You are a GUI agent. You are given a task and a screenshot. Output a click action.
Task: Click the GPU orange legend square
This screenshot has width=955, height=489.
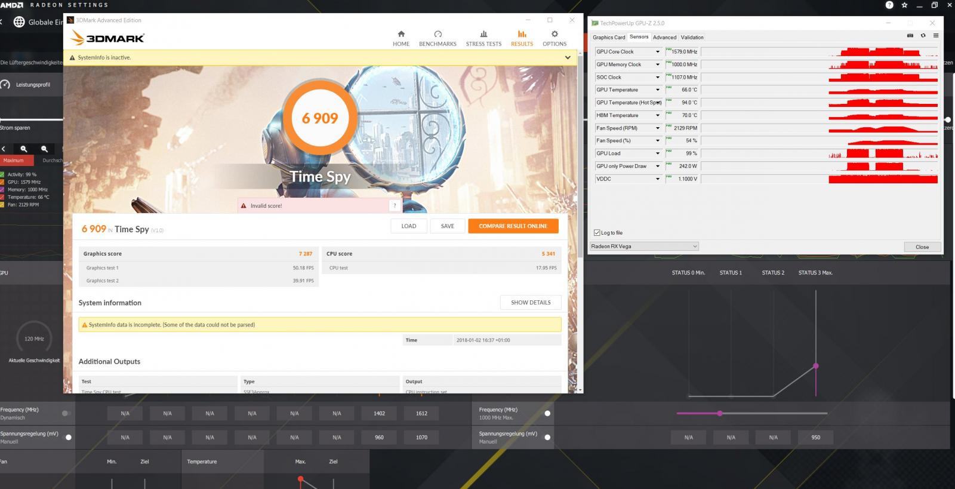tap(2, 182)
